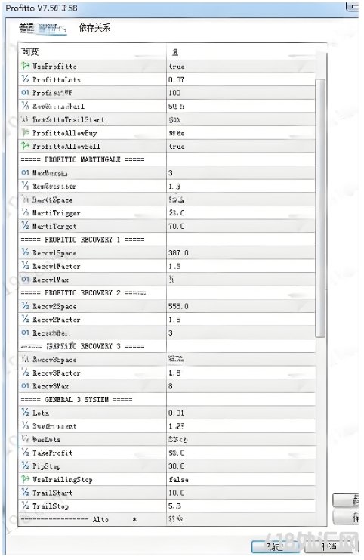Select the 'Recov1Factor' variable name
The height and width of the screenshot is (560, 364).
click(57, 267)
